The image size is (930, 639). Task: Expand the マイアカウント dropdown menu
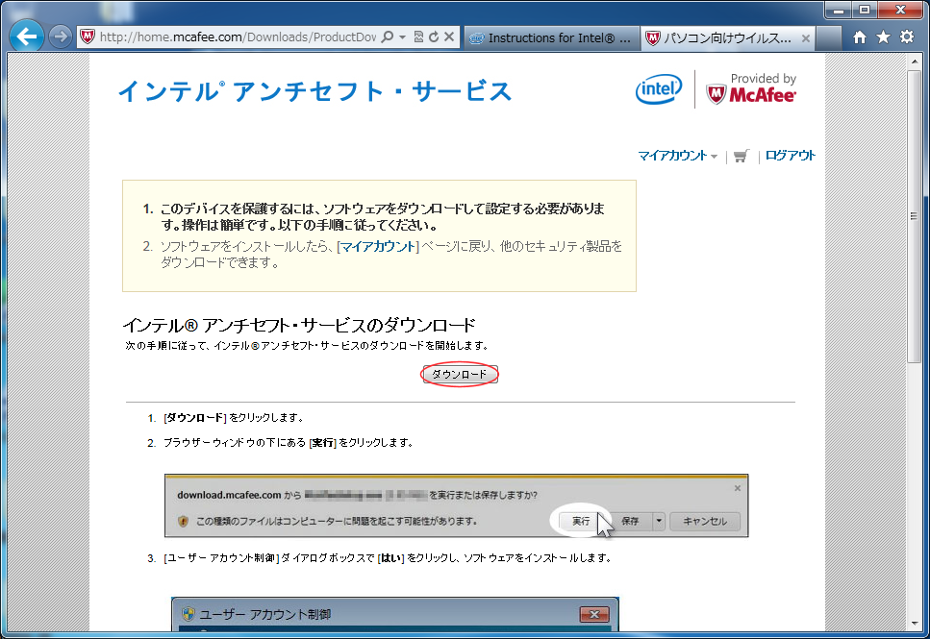pos(677,156)
